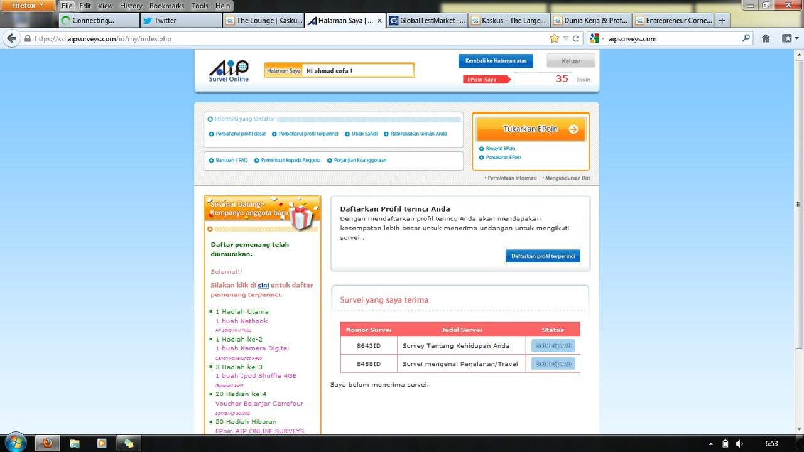Open Windows Start menu orb
Viewport: 804px width, 452px height.
pyautogui.click(x=14, y=443)
